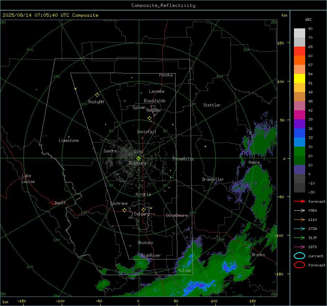Click the 150 tick on right km axis
This screenshot has height=306, width=327.
(x=281, y=43)
